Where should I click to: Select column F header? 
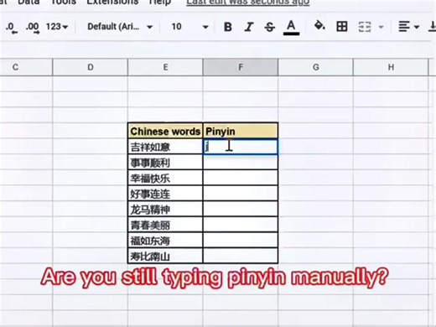coord(241,67)
